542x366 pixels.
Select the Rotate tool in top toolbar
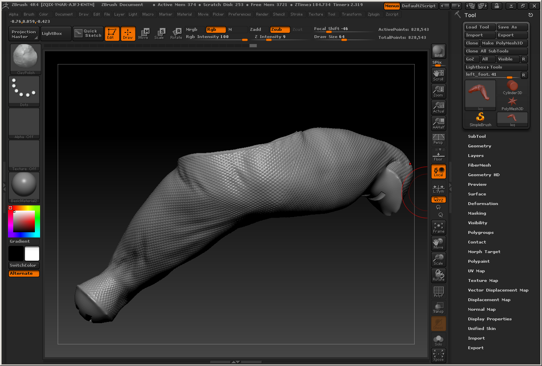click(176, 34)
